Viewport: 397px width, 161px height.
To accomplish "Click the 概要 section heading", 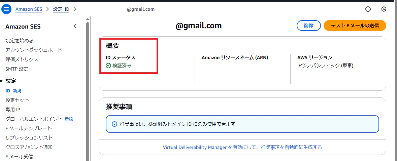I will (x=112, y=45).
